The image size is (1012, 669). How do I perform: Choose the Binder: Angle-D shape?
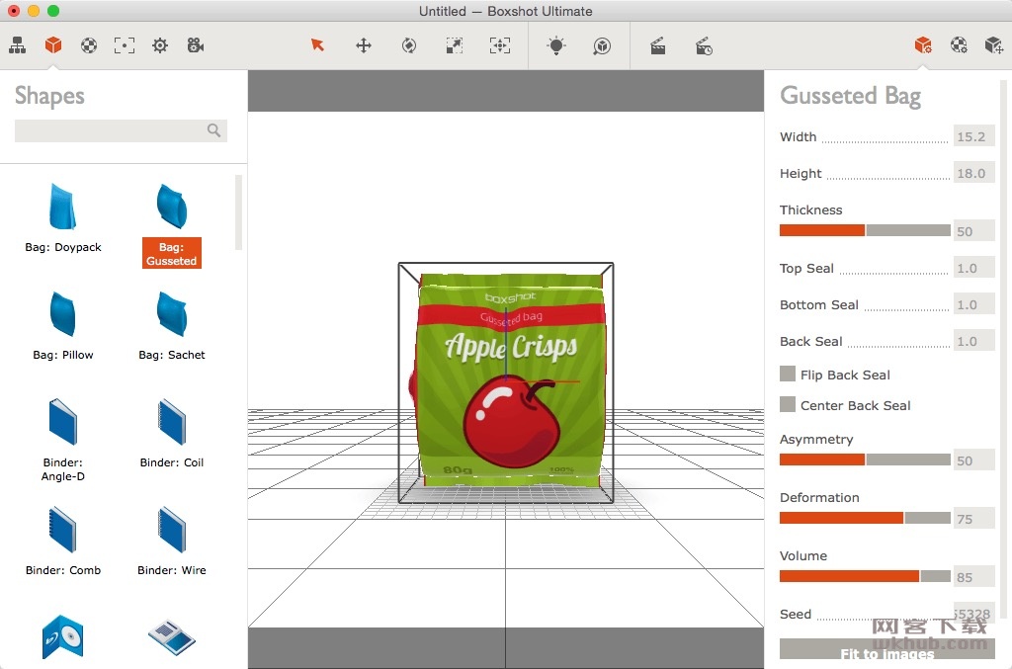coord(63,440)
